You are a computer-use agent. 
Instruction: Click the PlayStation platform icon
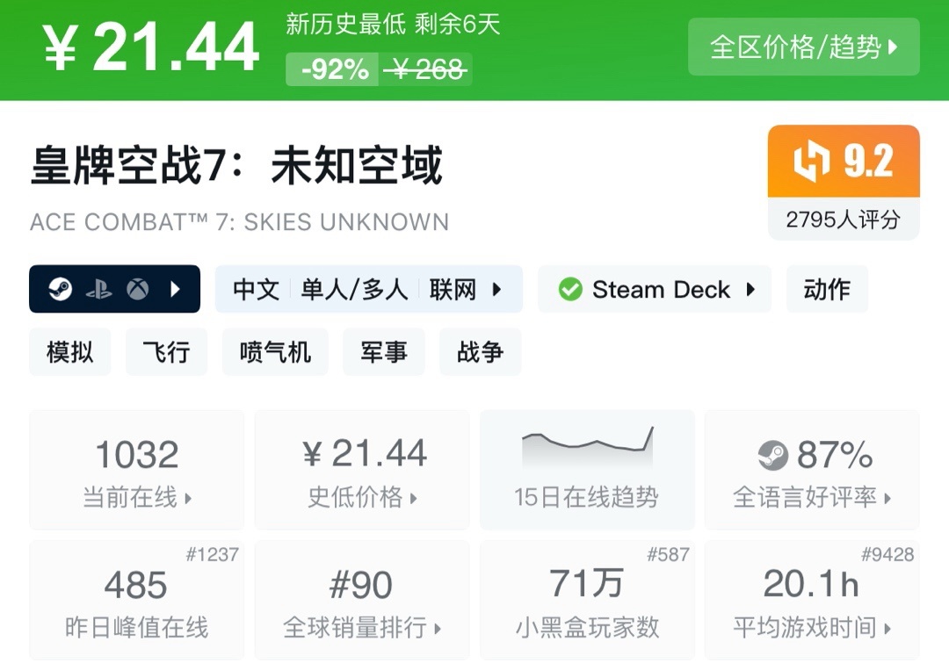[x=98, y=290]
